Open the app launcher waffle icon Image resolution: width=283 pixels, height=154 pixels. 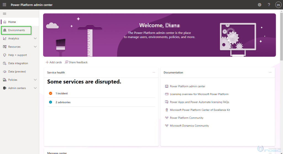coord(4,5)
